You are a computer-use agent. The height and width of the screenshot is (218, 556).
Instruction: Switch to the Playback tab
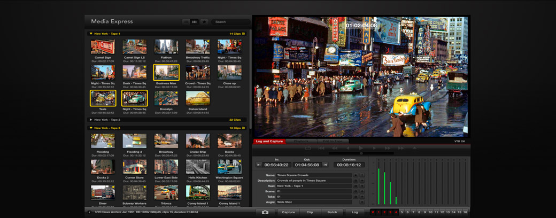pyautogui.click(x=301, y=141)
